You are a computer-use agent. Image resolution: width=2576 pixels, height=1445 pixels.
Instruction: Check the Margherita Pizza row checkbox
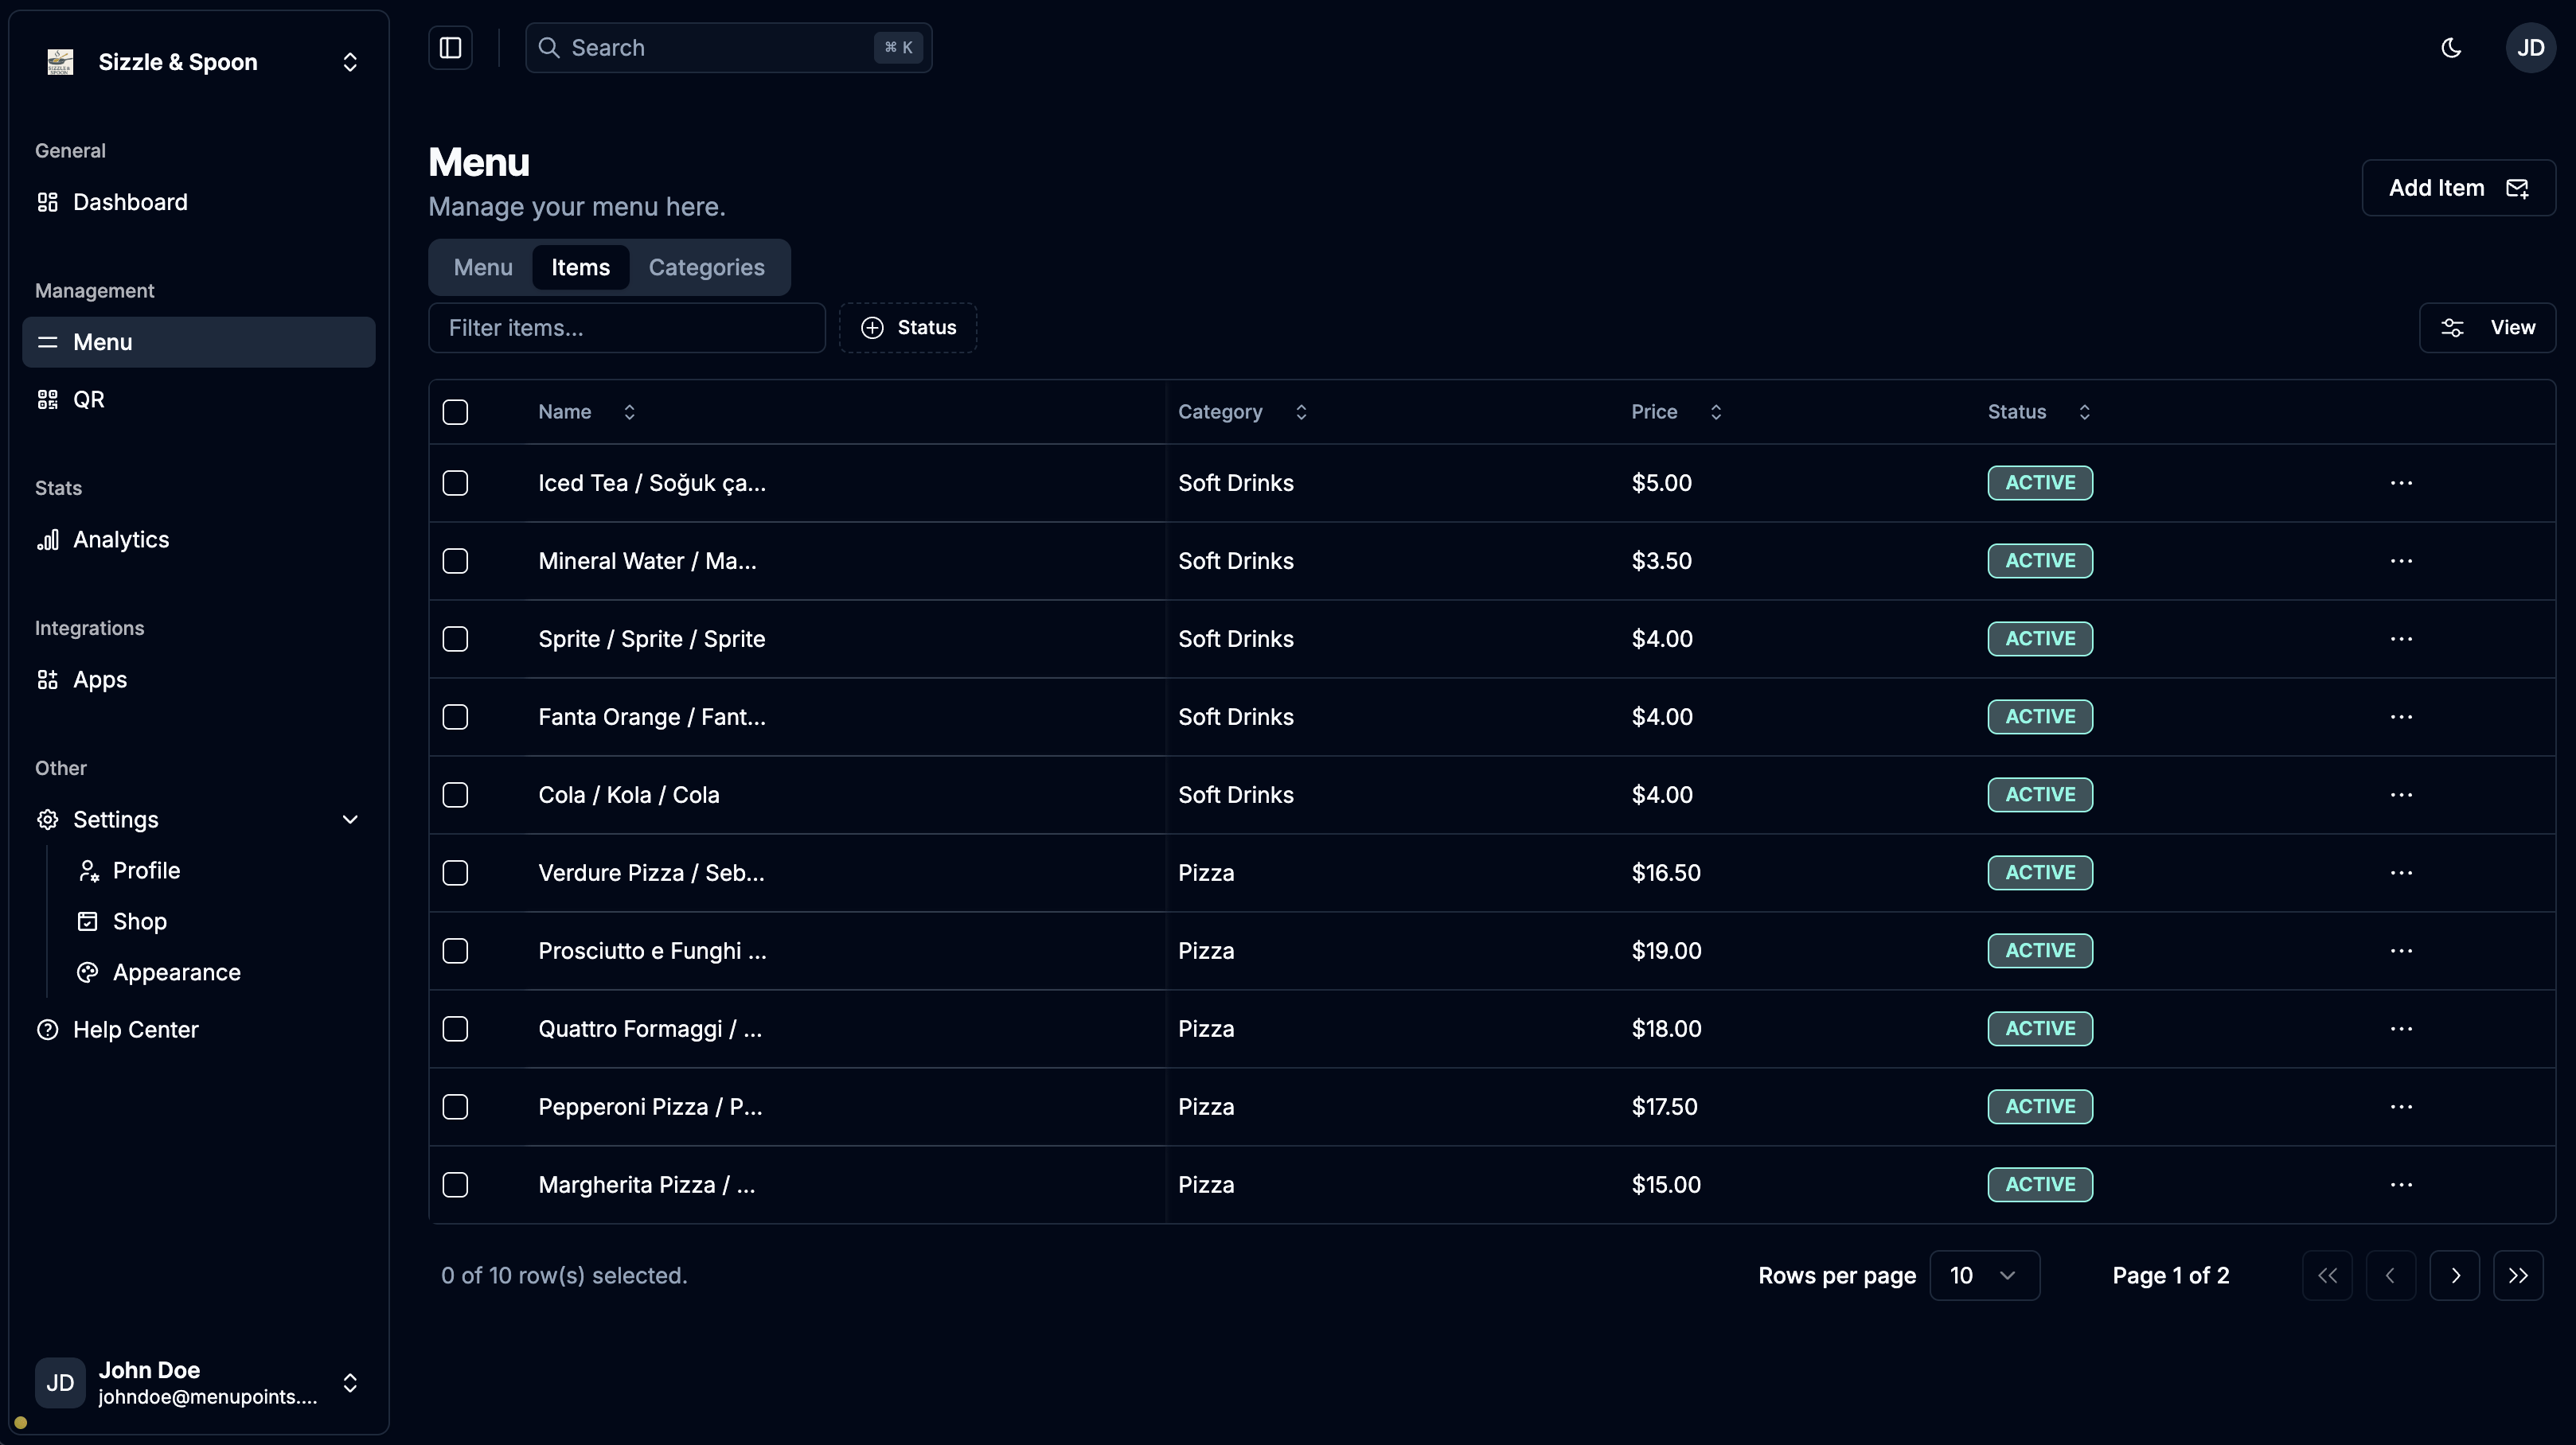point(455,1184)
